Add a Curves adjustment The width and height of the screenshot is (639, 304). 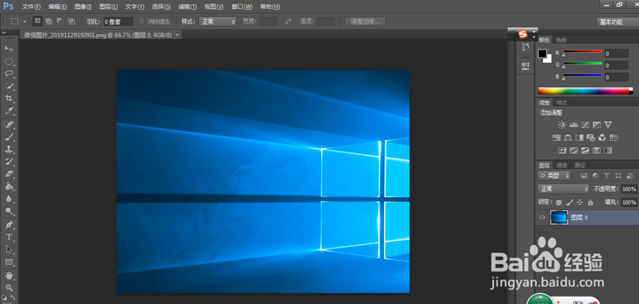[x=585, y=125]
